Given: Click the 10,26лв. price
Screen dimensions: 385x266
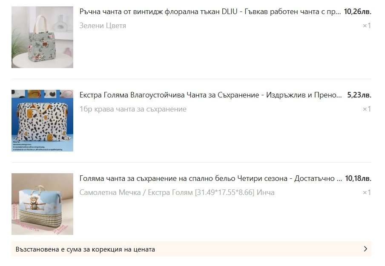Looking at the screenshot, I should (357, 11).
